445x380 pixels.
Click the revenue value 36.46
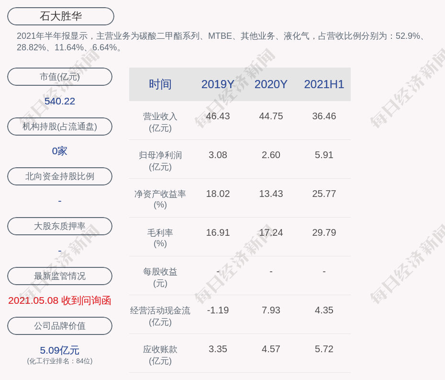(x=324, y=116)
